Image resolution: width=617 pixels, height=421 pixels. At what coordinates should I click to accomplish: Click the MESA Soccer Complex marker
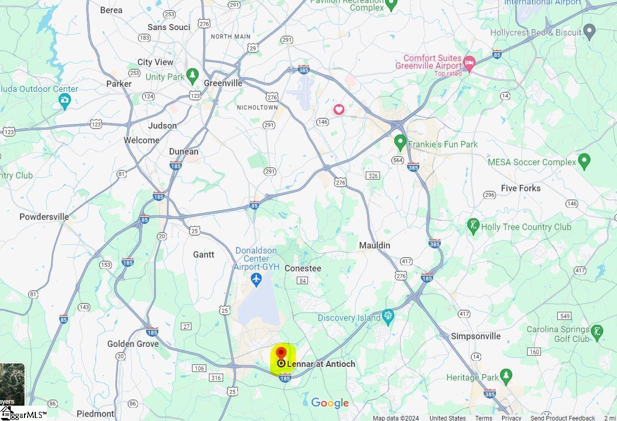584,161
